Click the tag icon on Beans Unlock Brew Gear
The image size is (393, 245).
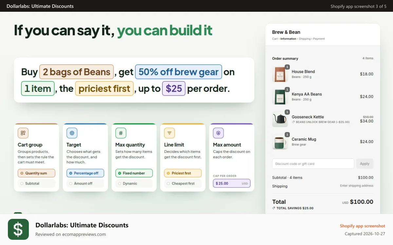(293, 122)
